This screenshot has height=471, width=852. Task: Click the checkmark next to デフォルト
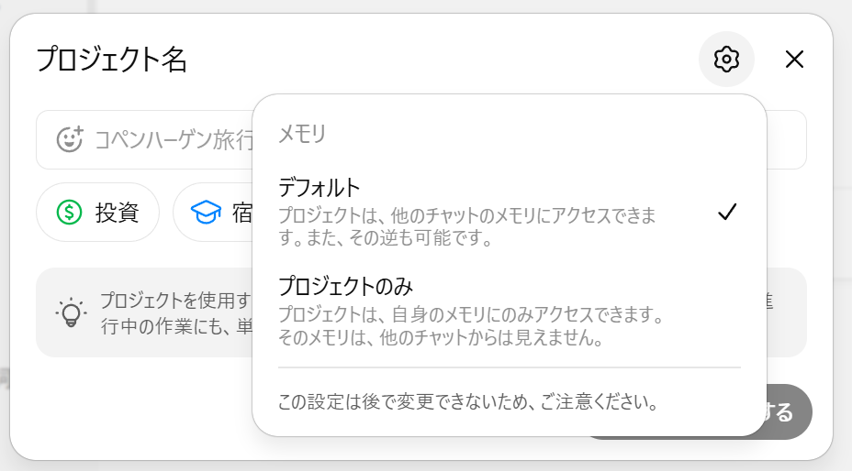(727, 212)
